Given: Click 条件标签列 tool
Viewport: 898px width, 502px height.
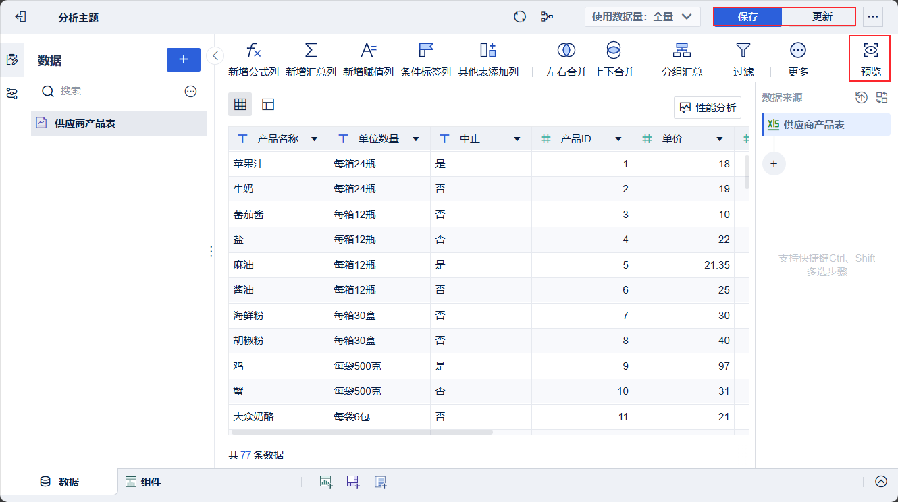Looking at the screenshot, I should tap(425, 59).
